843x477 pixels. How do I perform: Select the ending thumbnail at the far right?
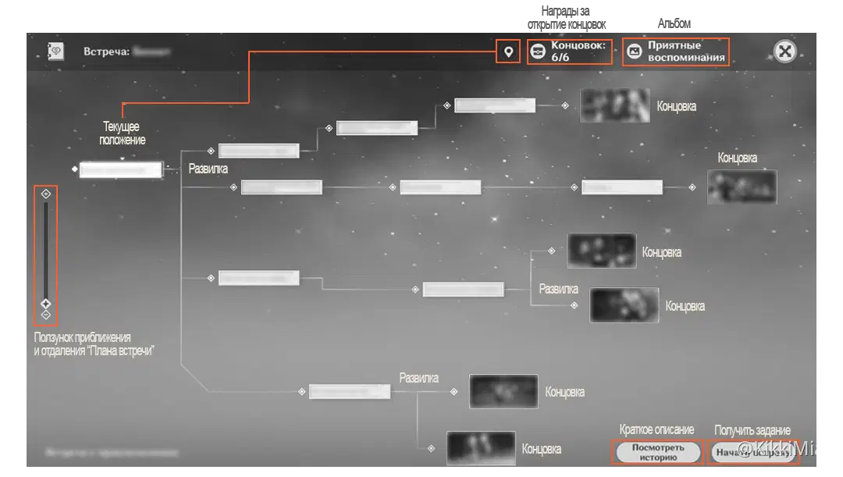point(742,187)
